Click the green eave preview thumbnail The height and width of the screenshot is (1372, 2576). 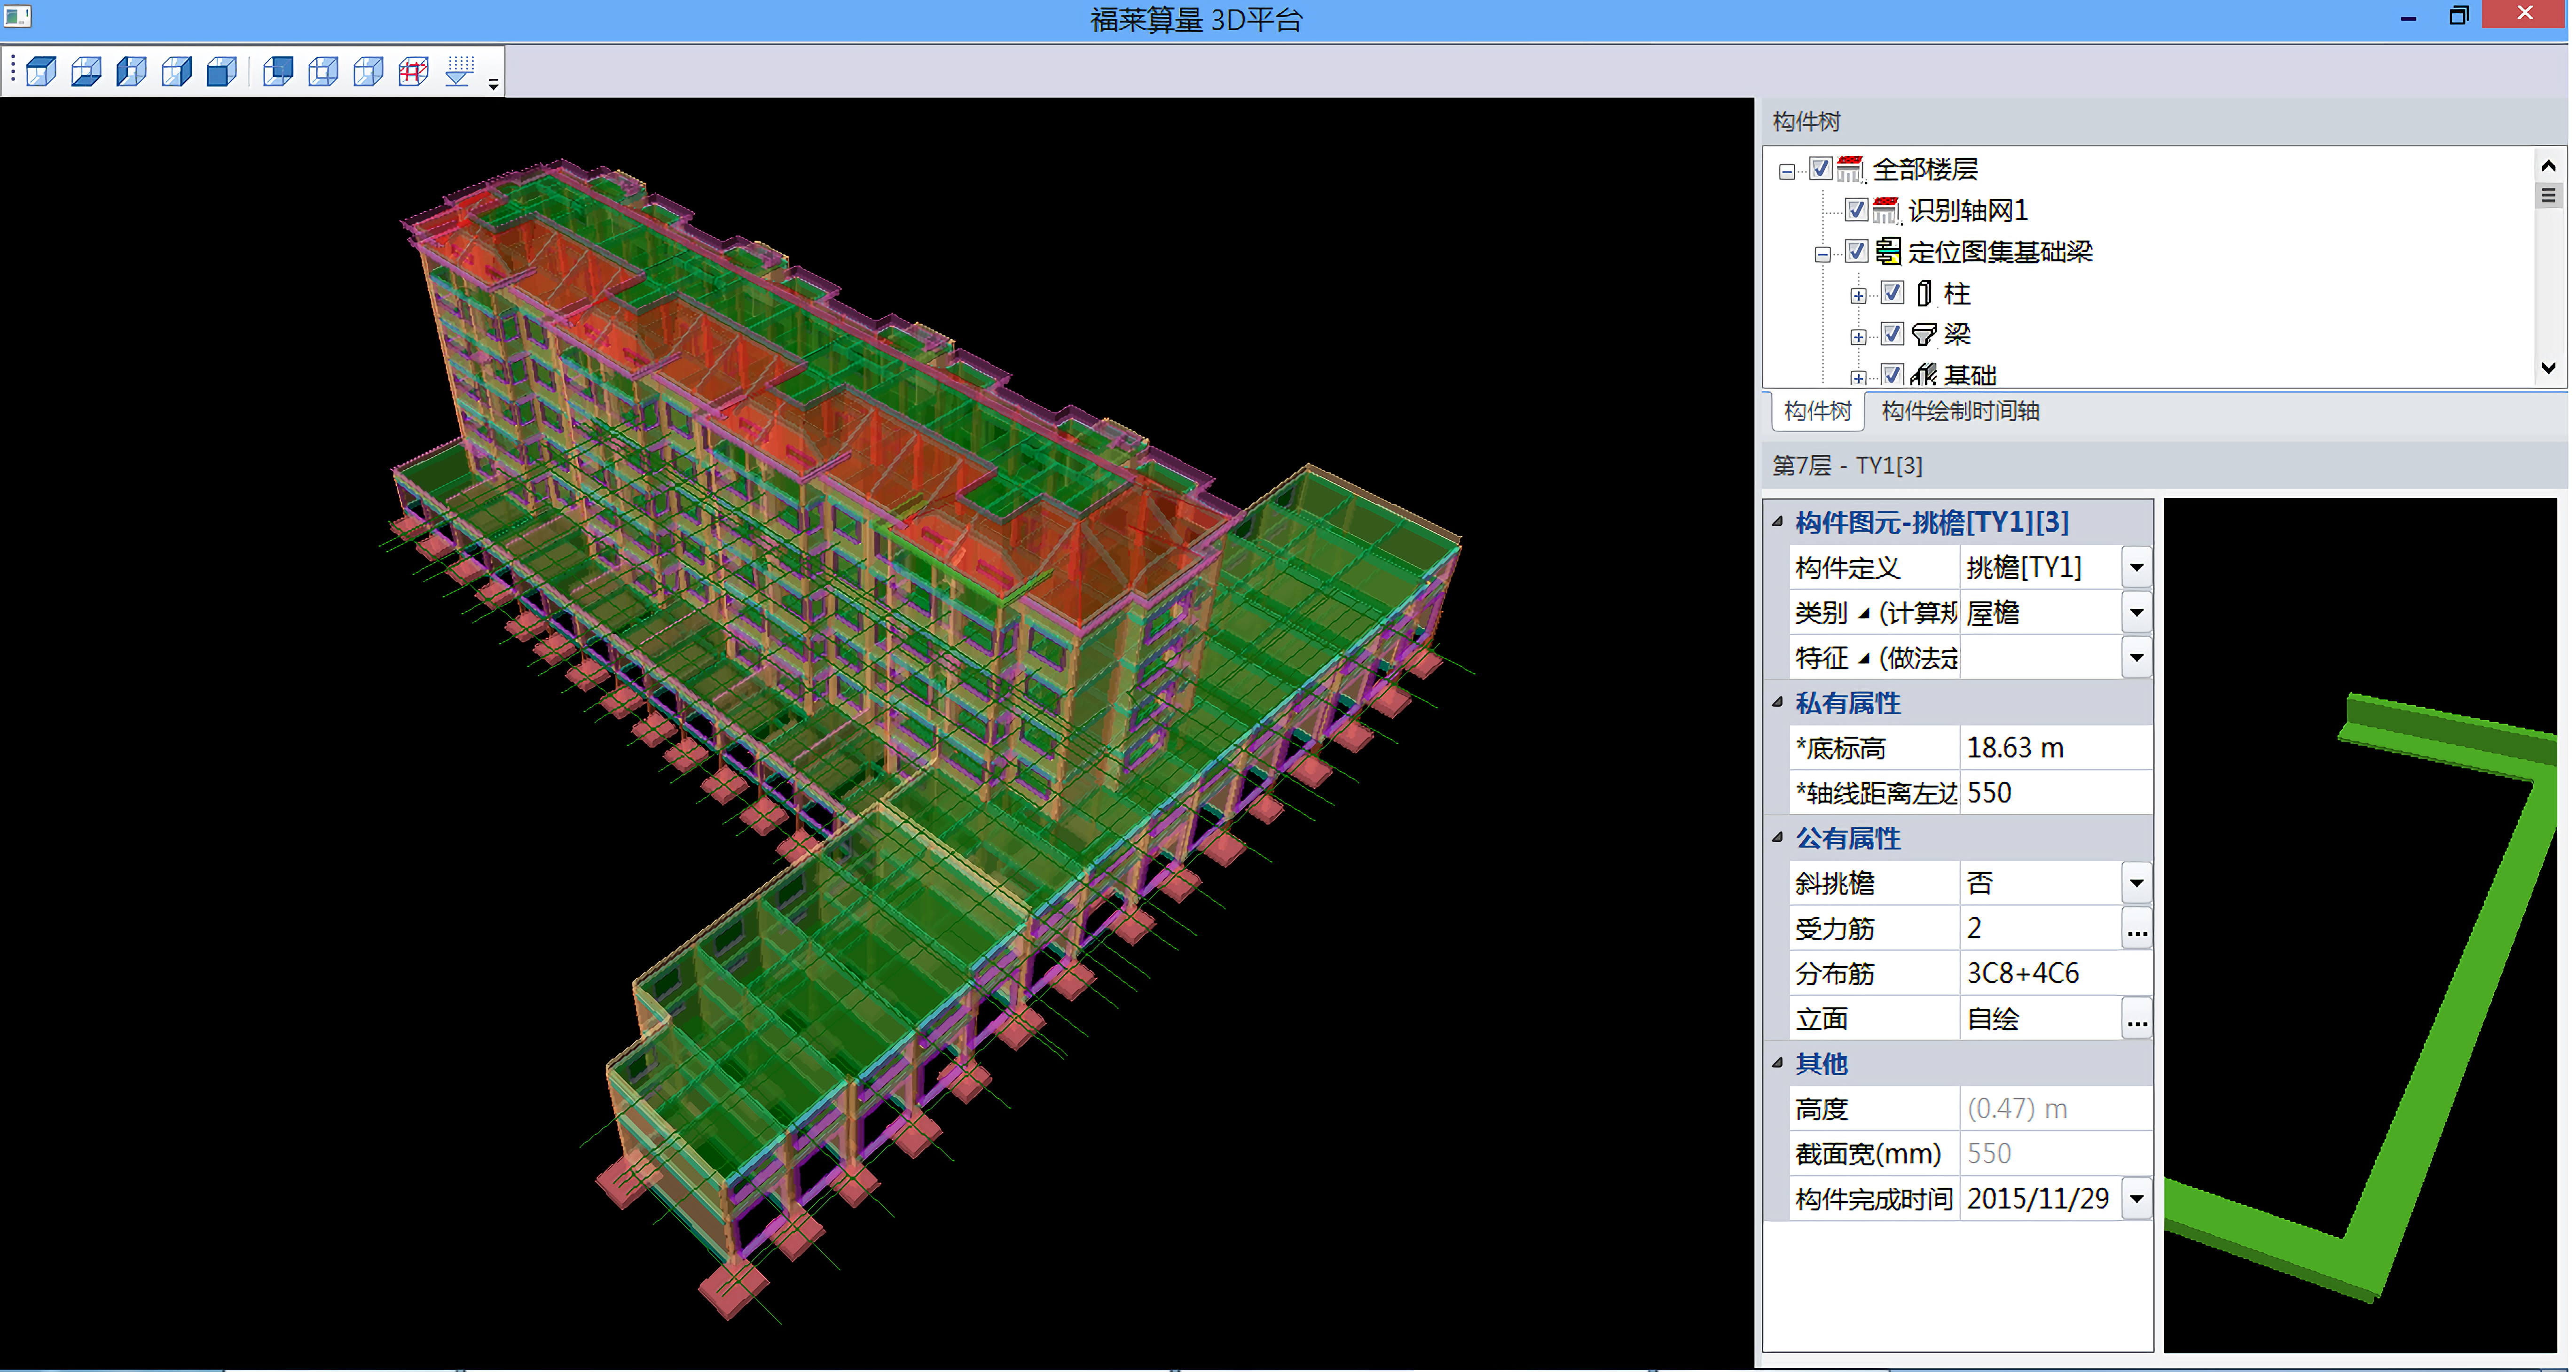2360,925
